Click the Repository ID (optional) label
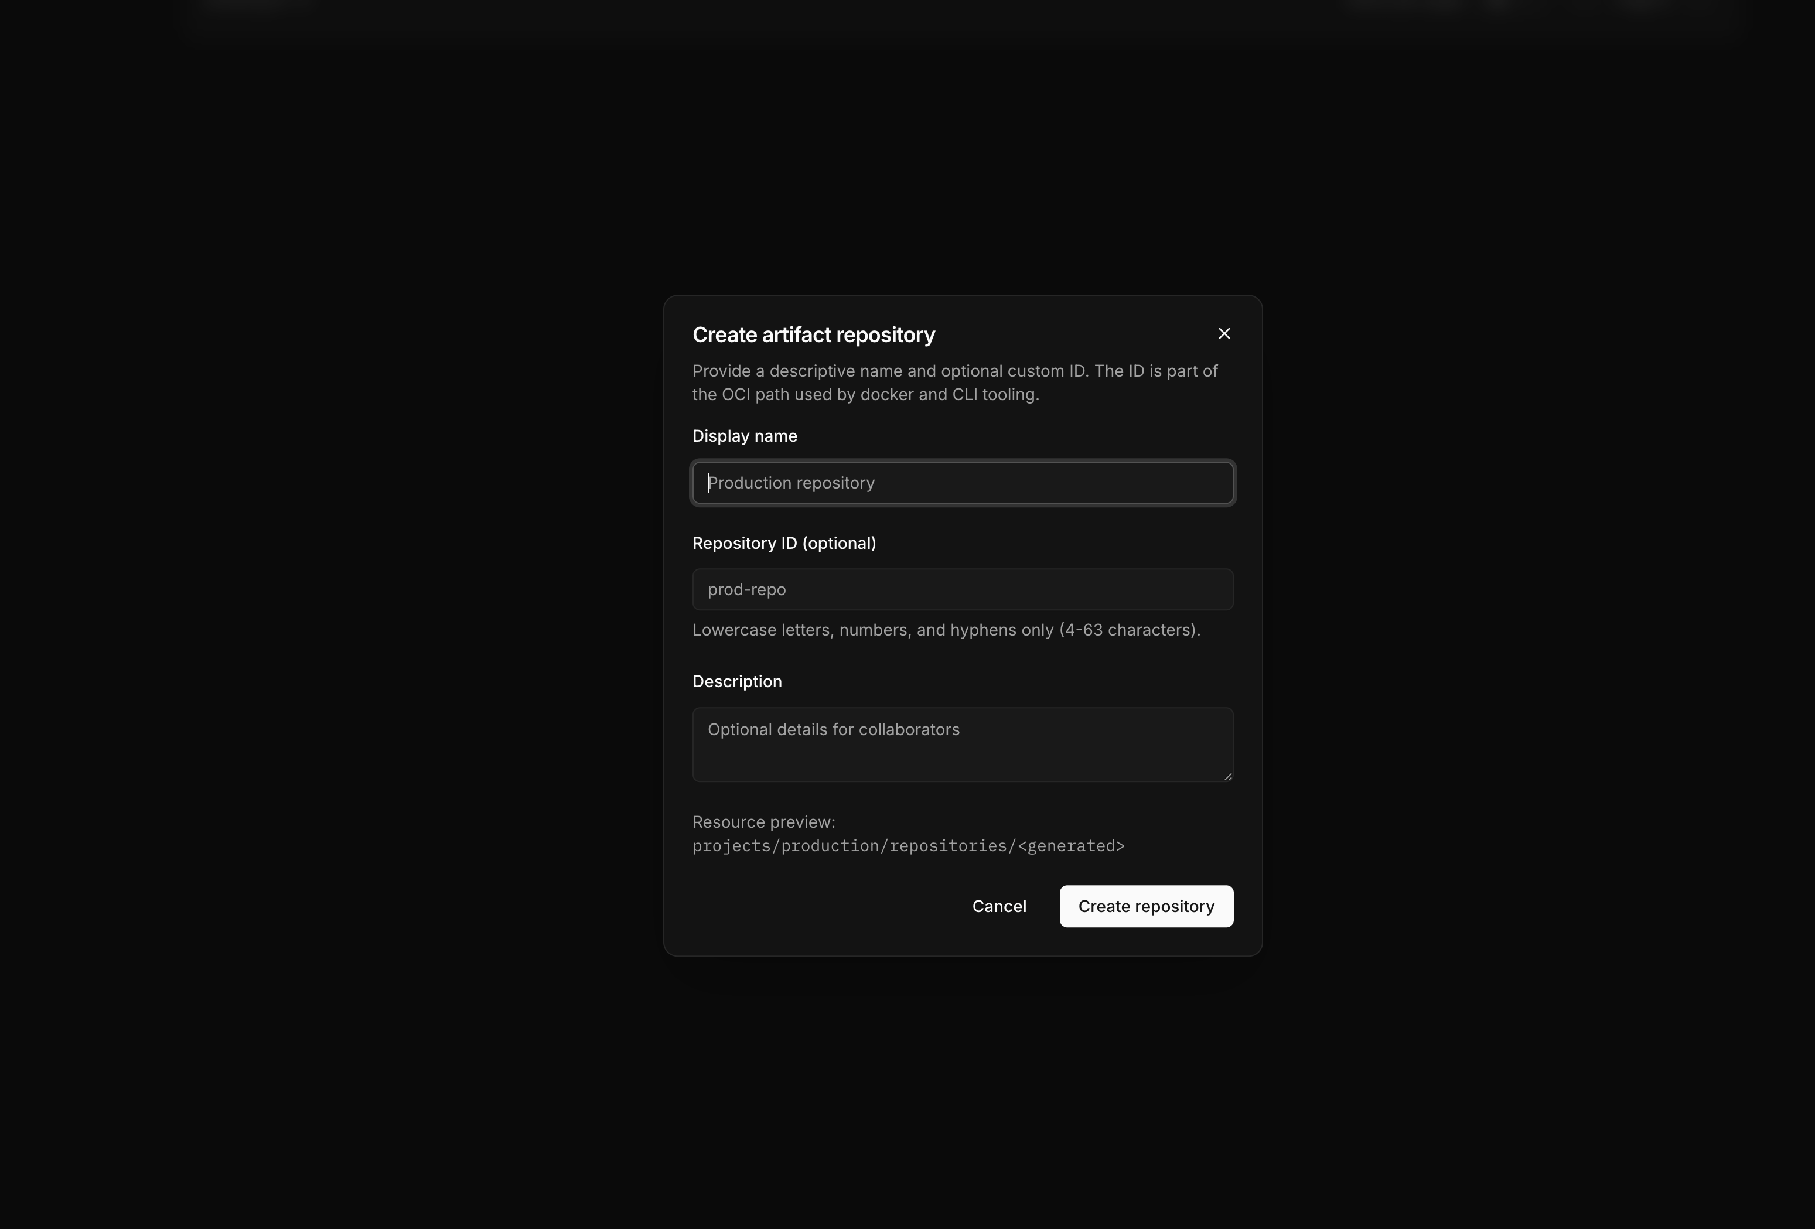 coord(783,542)
